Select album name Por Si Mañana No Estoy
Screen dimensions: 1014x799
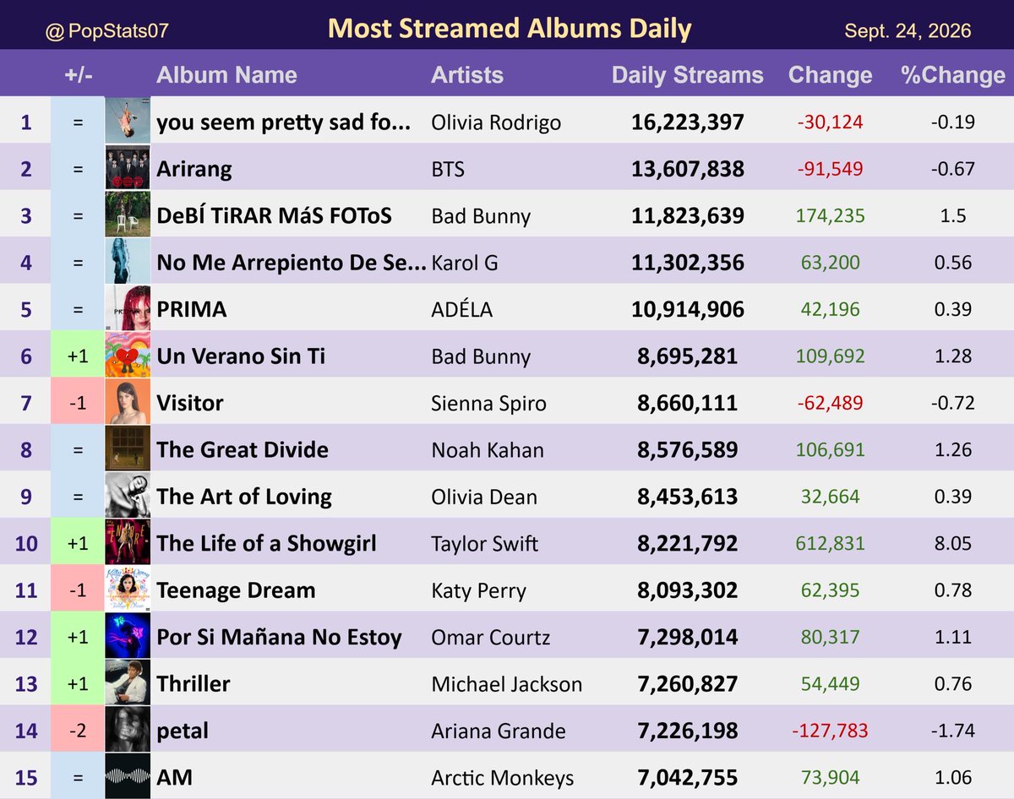click(x=279, y=638)
